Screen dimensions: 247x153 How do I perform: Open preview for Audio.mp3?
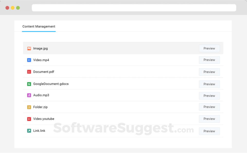point(209,96)
